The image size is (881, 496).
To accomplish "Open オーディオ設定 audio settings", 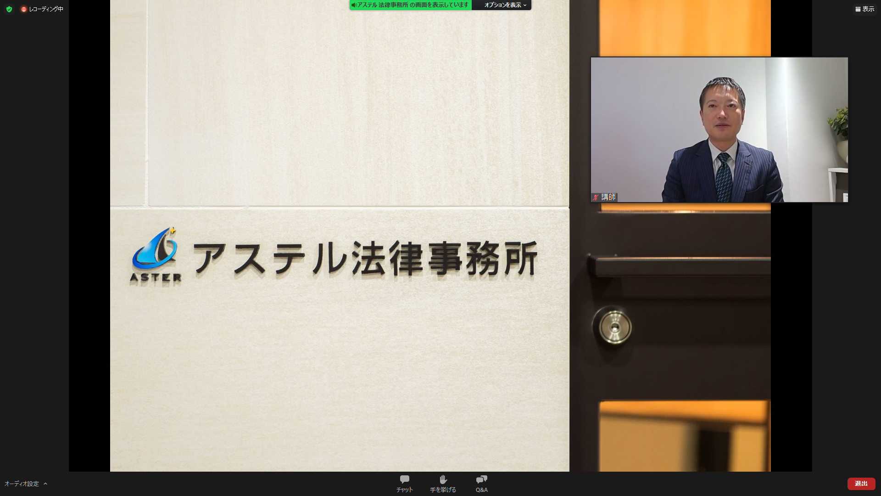I will tap(22, 484).
